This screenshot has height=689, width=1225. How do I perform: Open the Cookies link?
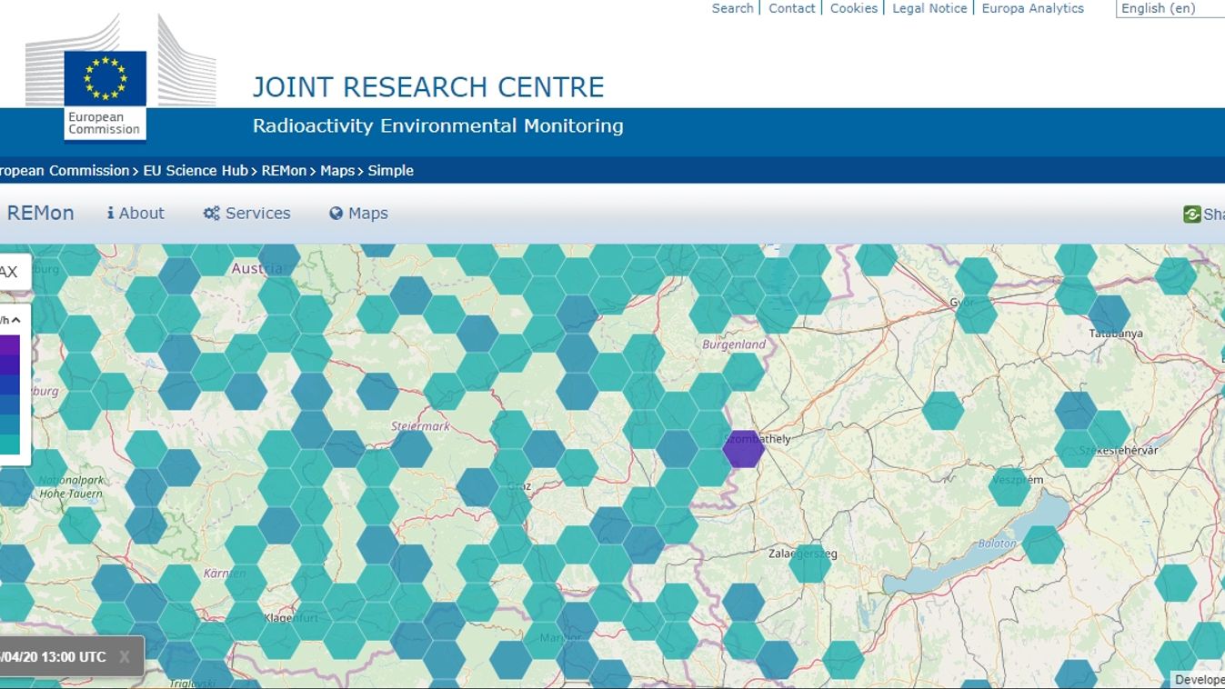[x=854, y=8]
